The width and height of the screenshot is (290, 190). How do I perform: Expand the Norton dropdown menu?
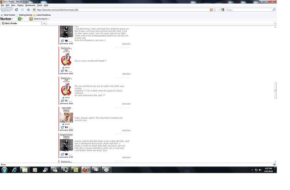pos(12,19)
